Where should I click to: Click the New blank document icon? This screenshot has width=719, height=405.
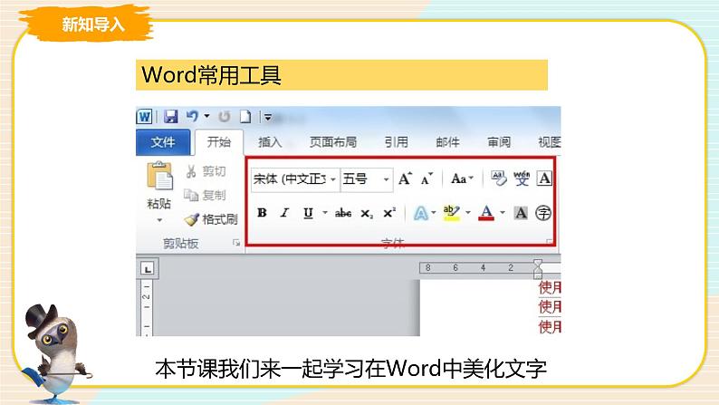coord(245,117)
